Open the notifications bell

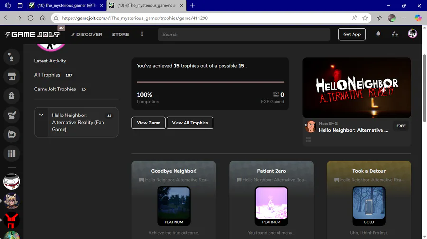point(378,34)
